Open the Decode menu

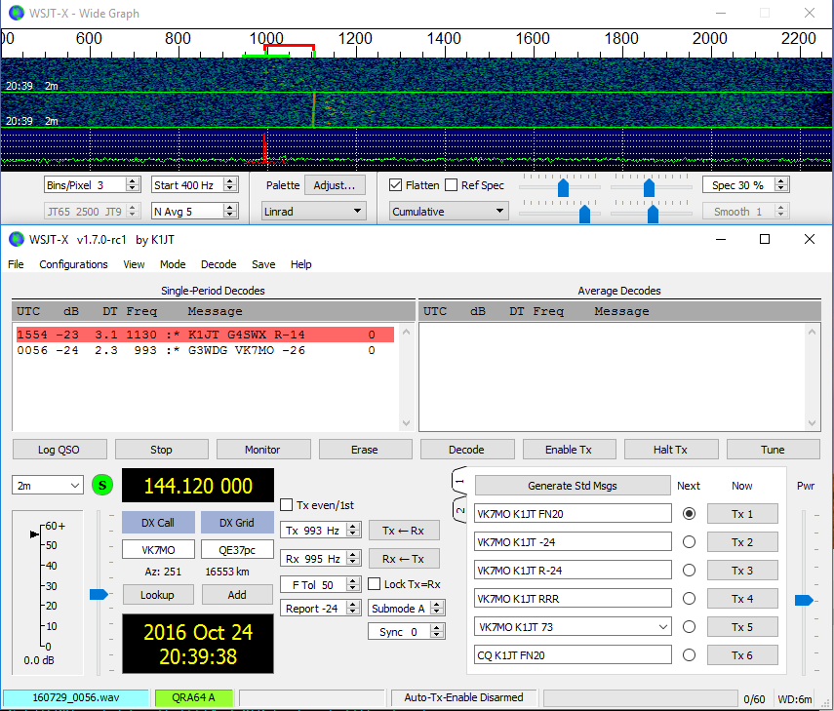[218, 264]
